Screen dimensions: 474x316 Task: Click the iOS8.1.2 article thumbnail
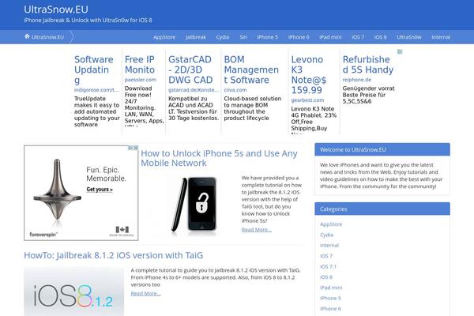73,292
